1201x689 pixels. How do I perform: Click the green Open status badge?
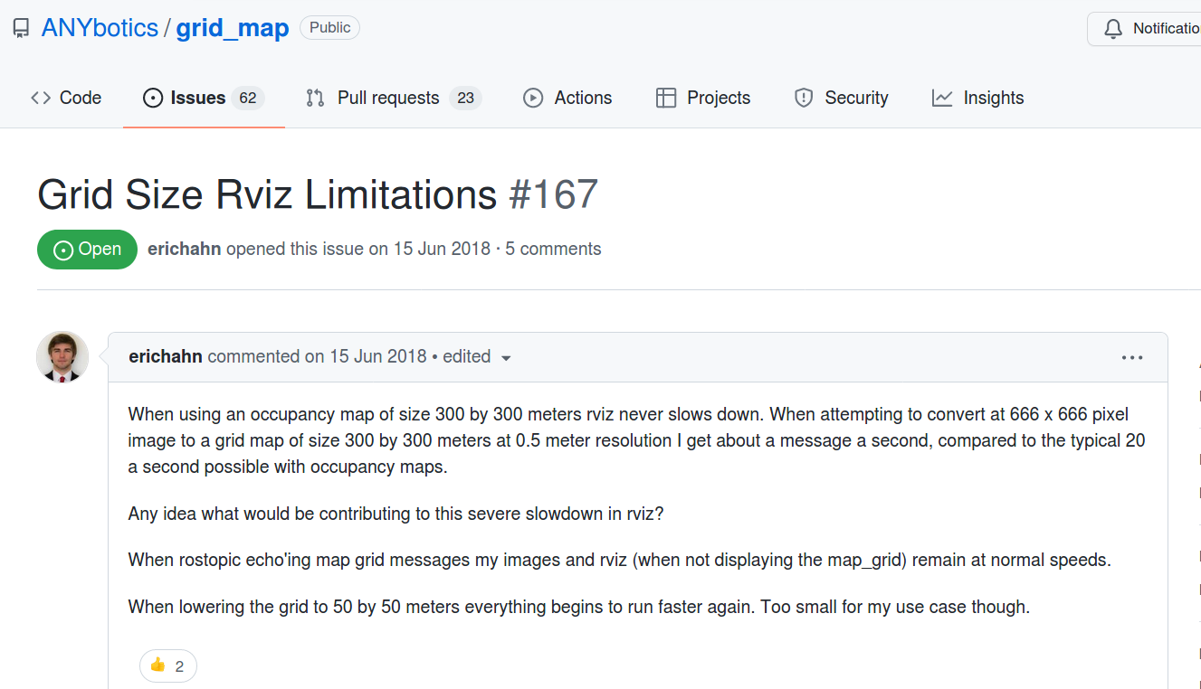click(87, 249)
